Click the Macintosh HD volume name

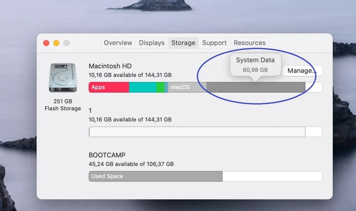[x=110, y=66]
